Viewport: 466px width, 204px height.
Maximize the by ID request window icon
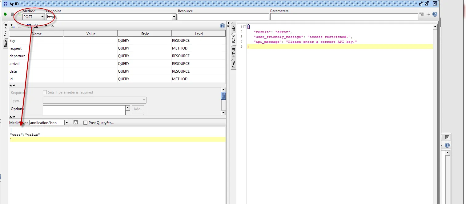click(x=427, y=3)
